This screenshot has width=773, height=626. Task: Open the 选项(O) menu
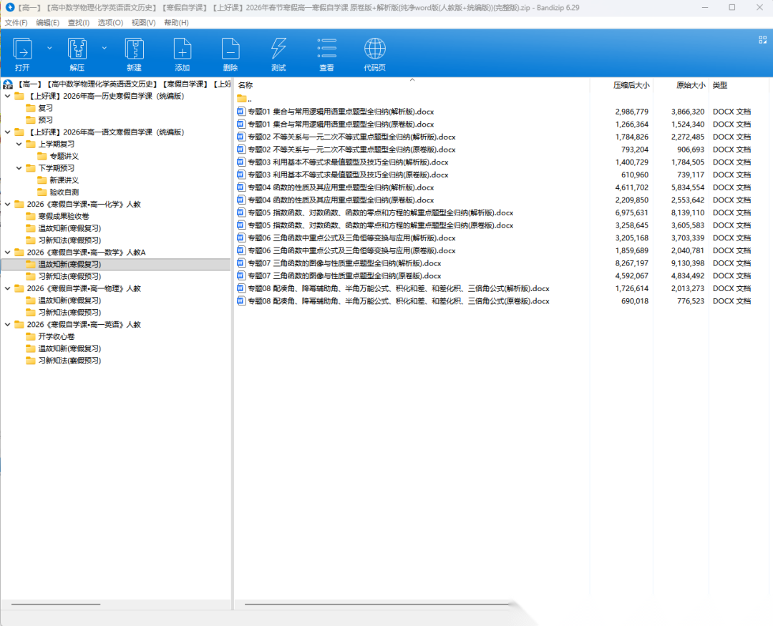coord(110,23)
